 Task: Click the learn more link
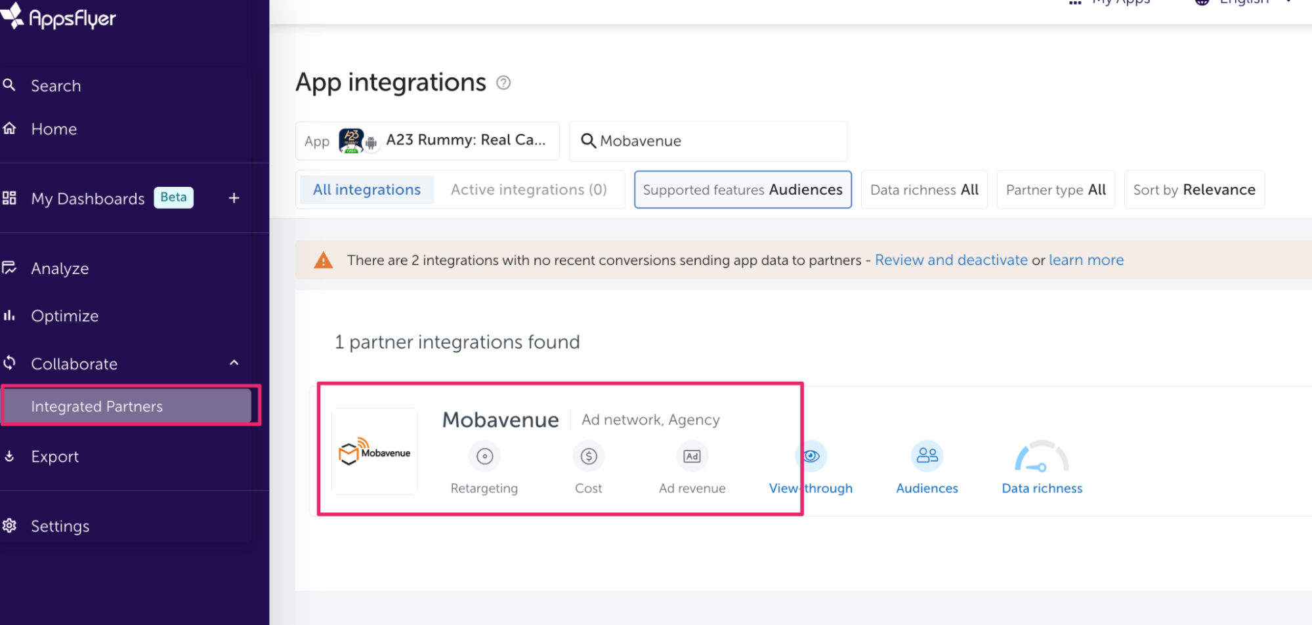click(x=1086, y=260)
